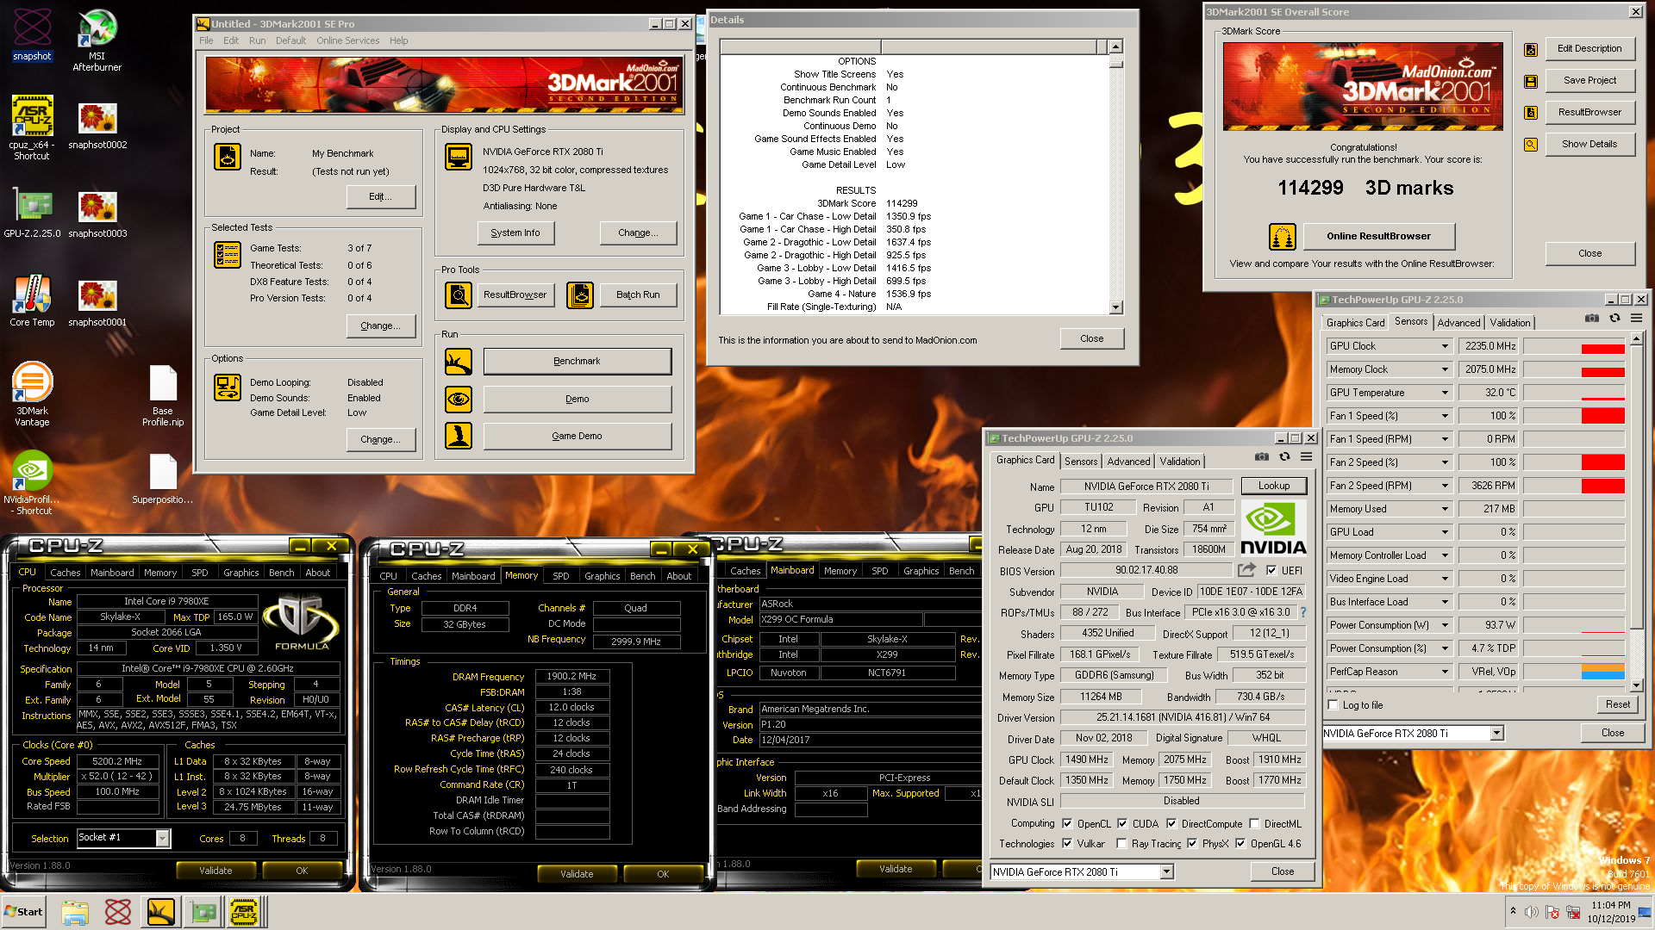This screenshot has height=930, width=1655.
Task: Take GPU-Z screenshot with camera icon in Graphics Card window
Action: (x=1262, y=457)
